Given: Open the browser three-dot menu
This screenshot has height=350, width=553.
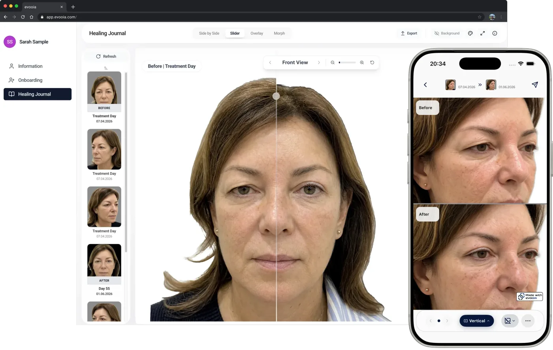Looking at the screenshot, I should tap(501, 17).
